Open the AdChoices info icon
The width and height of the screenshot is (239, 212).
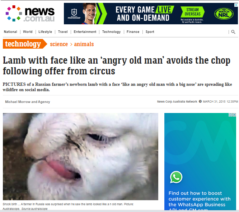coord(230,115)
